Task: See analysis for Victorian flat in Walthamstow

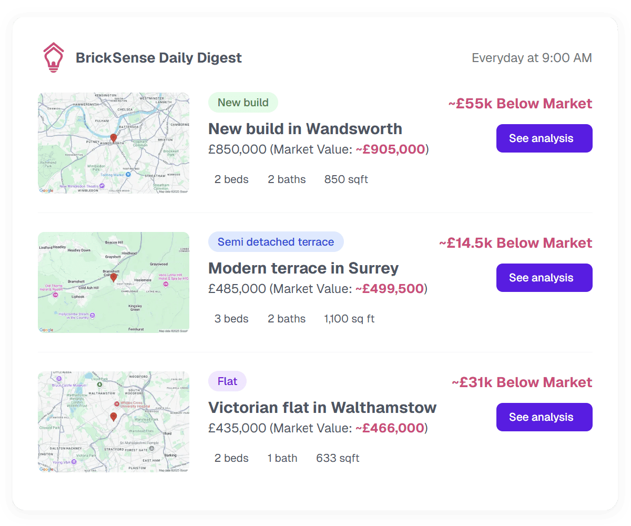Action: [544, 417]
